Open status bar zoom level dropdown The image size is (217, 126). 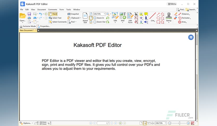click(x=165, y=123)
